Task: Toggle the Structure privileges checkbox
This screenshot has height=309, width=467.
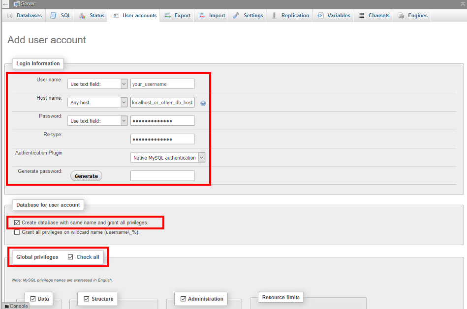Action: click(87, 299)
